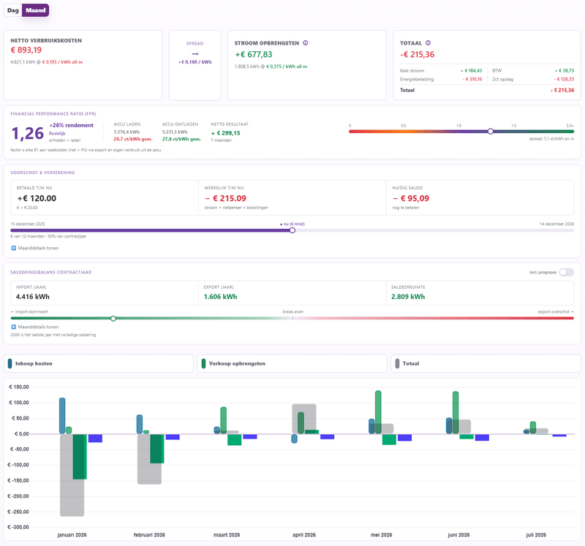Click info icon beside Totaal heading

[x=428, y=43]
